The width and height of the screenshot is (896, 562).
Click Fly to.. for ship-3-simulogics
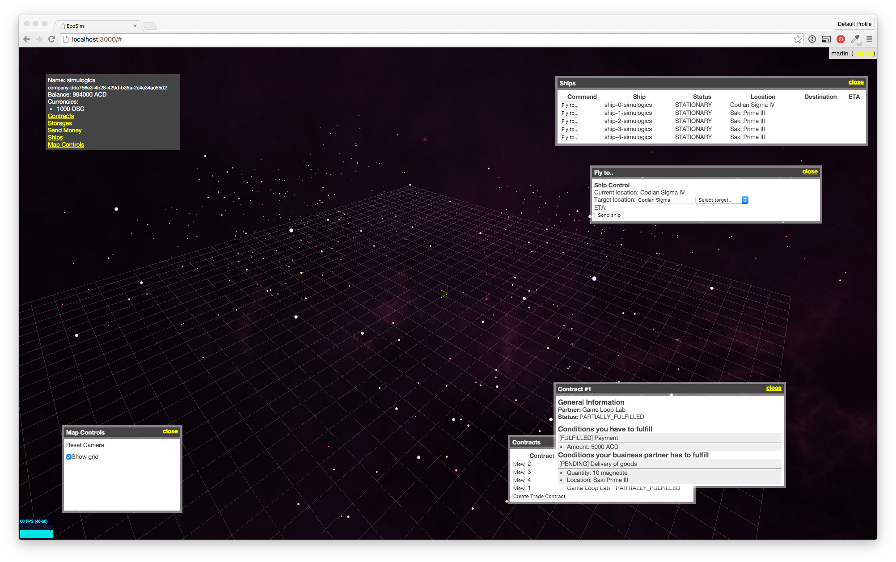coord(569,129)
